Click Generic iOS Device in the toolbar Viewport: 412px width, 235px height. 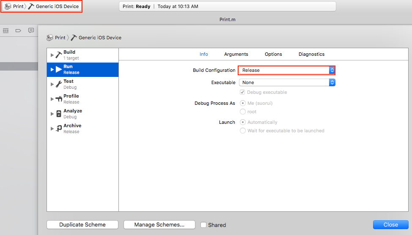pos(57,6)
